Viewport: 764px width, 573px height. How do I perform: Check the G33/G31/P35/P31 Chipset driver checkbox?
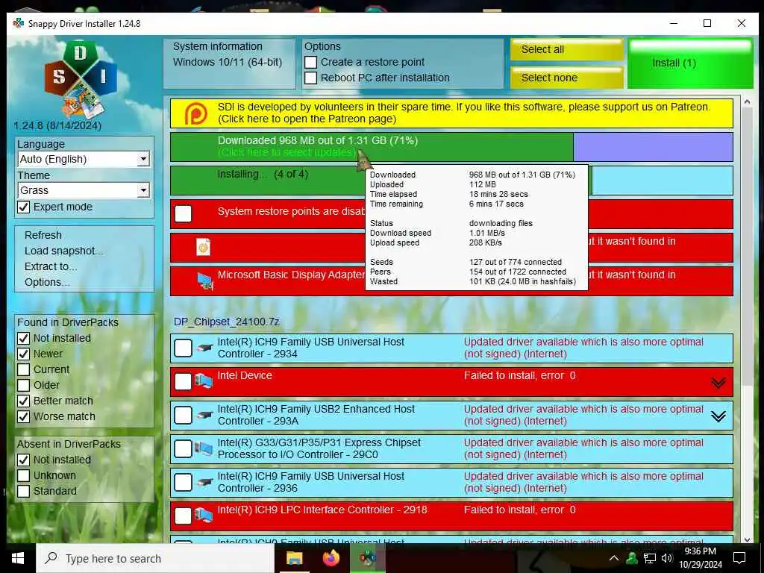click(x=184, y=448)
